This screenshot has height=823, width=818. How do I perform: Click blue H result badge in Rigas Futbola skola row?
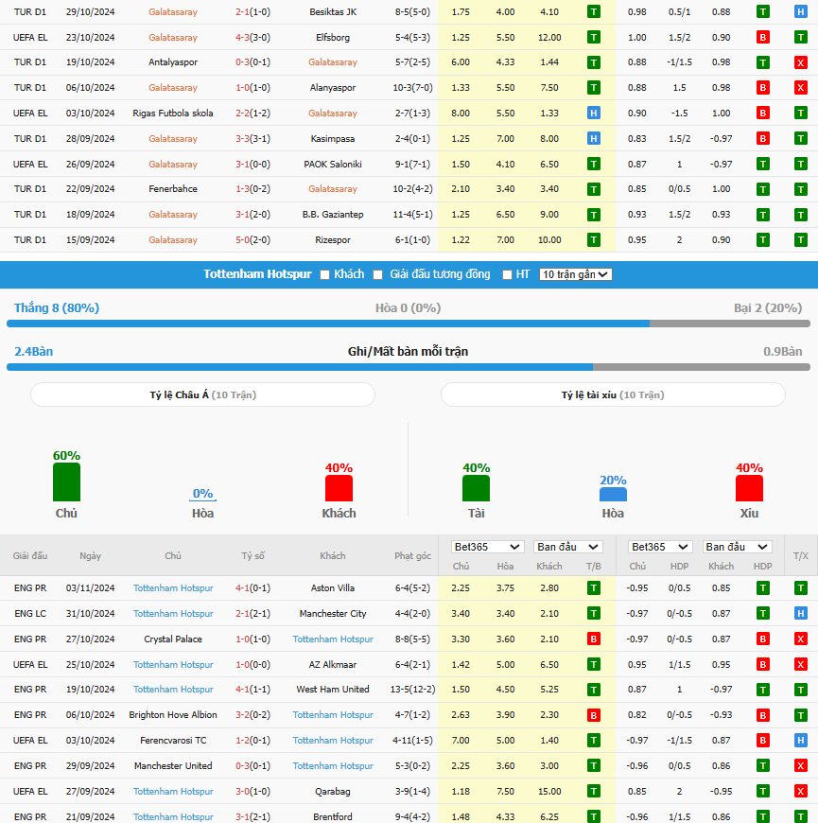[594, 113]
